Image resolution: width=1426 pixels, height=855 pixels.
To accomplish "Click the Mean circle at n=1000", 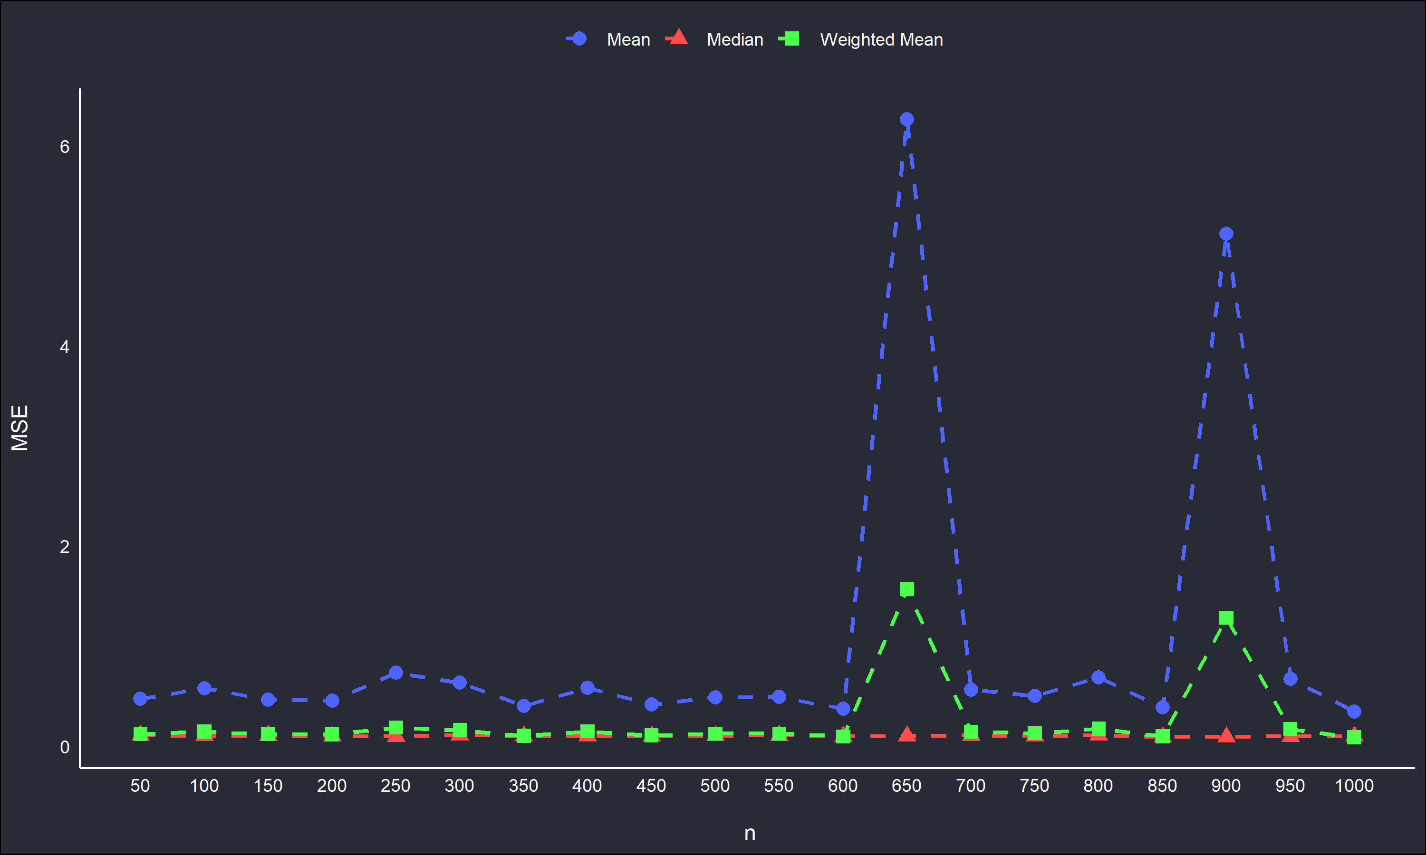I will (x=1354, y=712).
